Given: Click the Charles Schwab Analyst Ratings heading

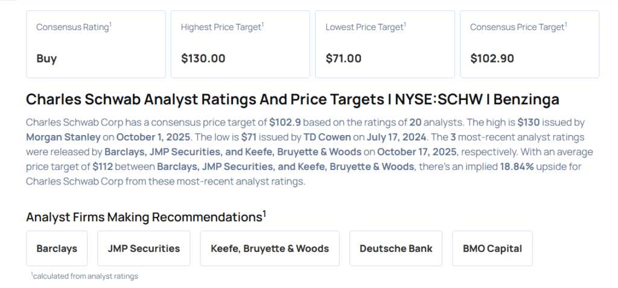Looking at the screenshot, I should 293,99.
